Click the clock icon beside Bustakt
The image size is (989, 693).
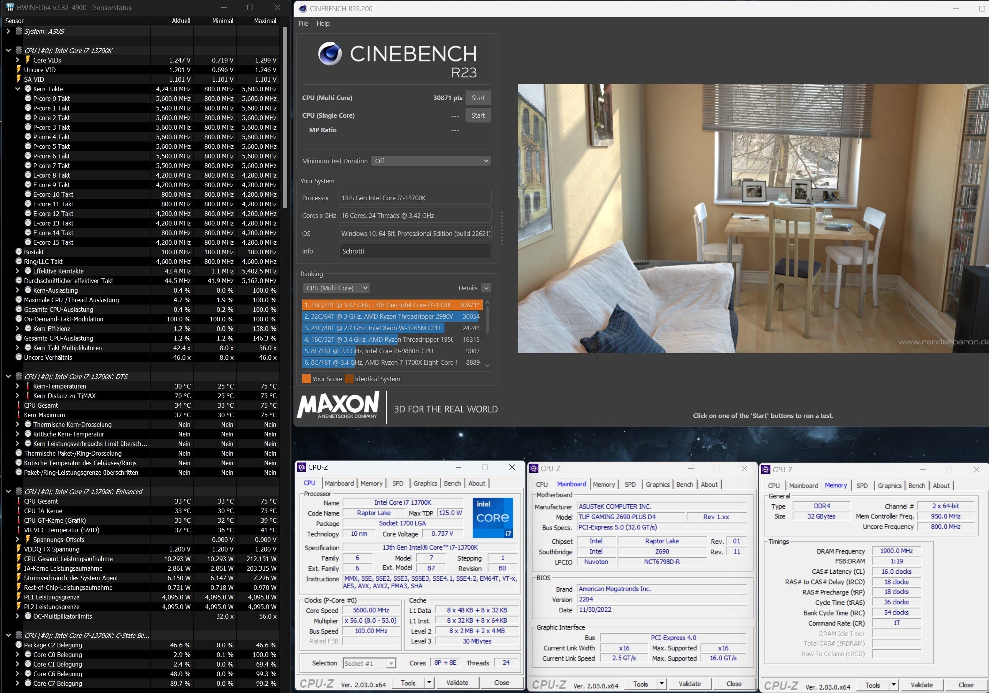(x=18, y=252)
